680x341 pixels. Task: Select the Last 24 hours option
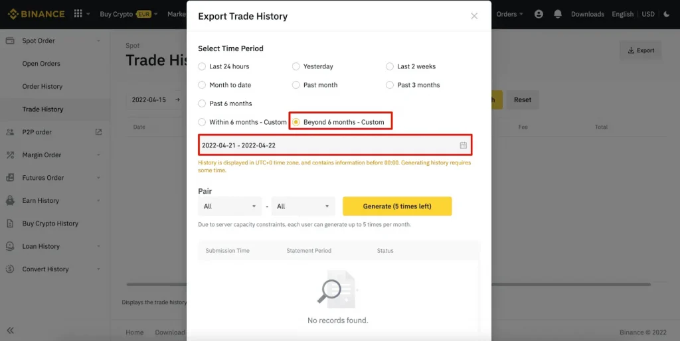pos(203,66)
